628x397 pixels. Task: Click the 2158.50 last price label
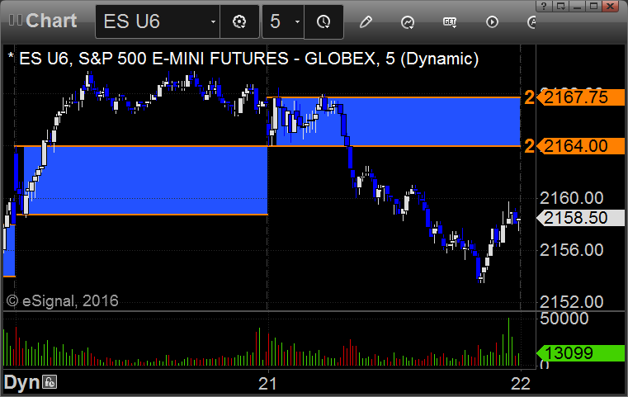[580, 218]
